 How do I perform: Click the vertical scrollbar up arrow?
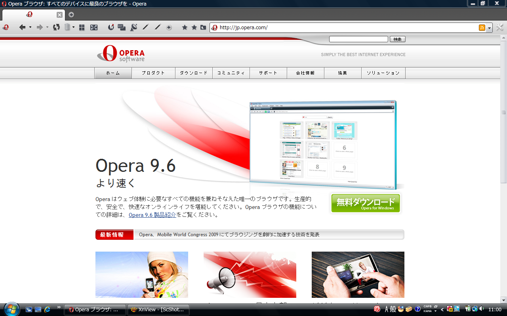pyautogui.click(x=504, y=38)
